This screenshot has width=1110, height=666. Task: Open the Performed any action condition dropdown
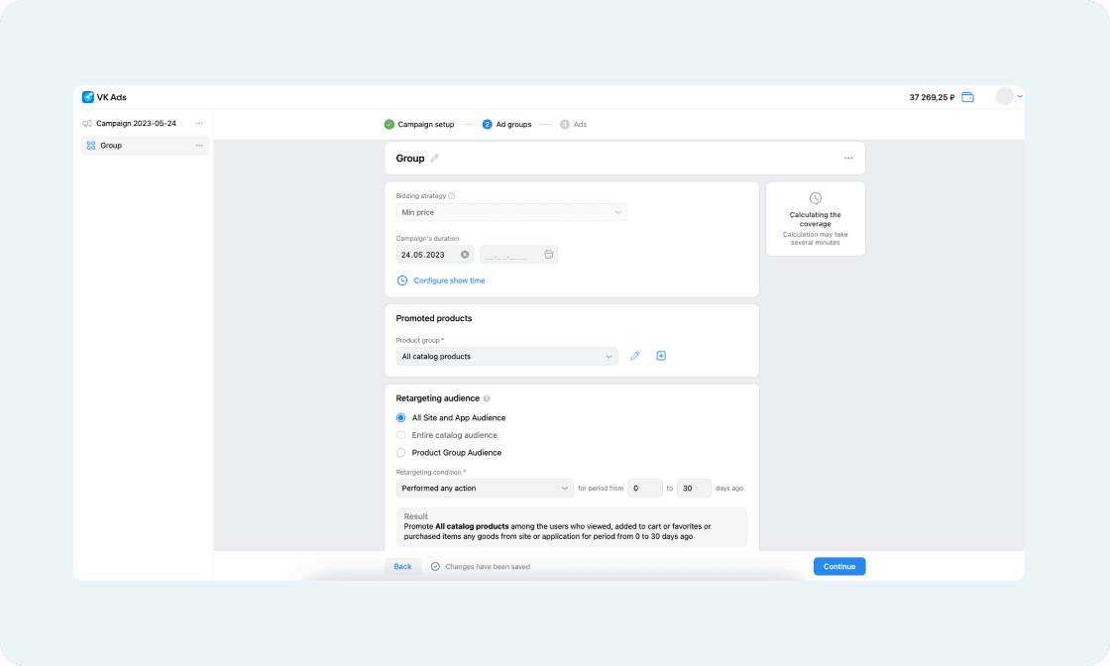coord(485,487)
